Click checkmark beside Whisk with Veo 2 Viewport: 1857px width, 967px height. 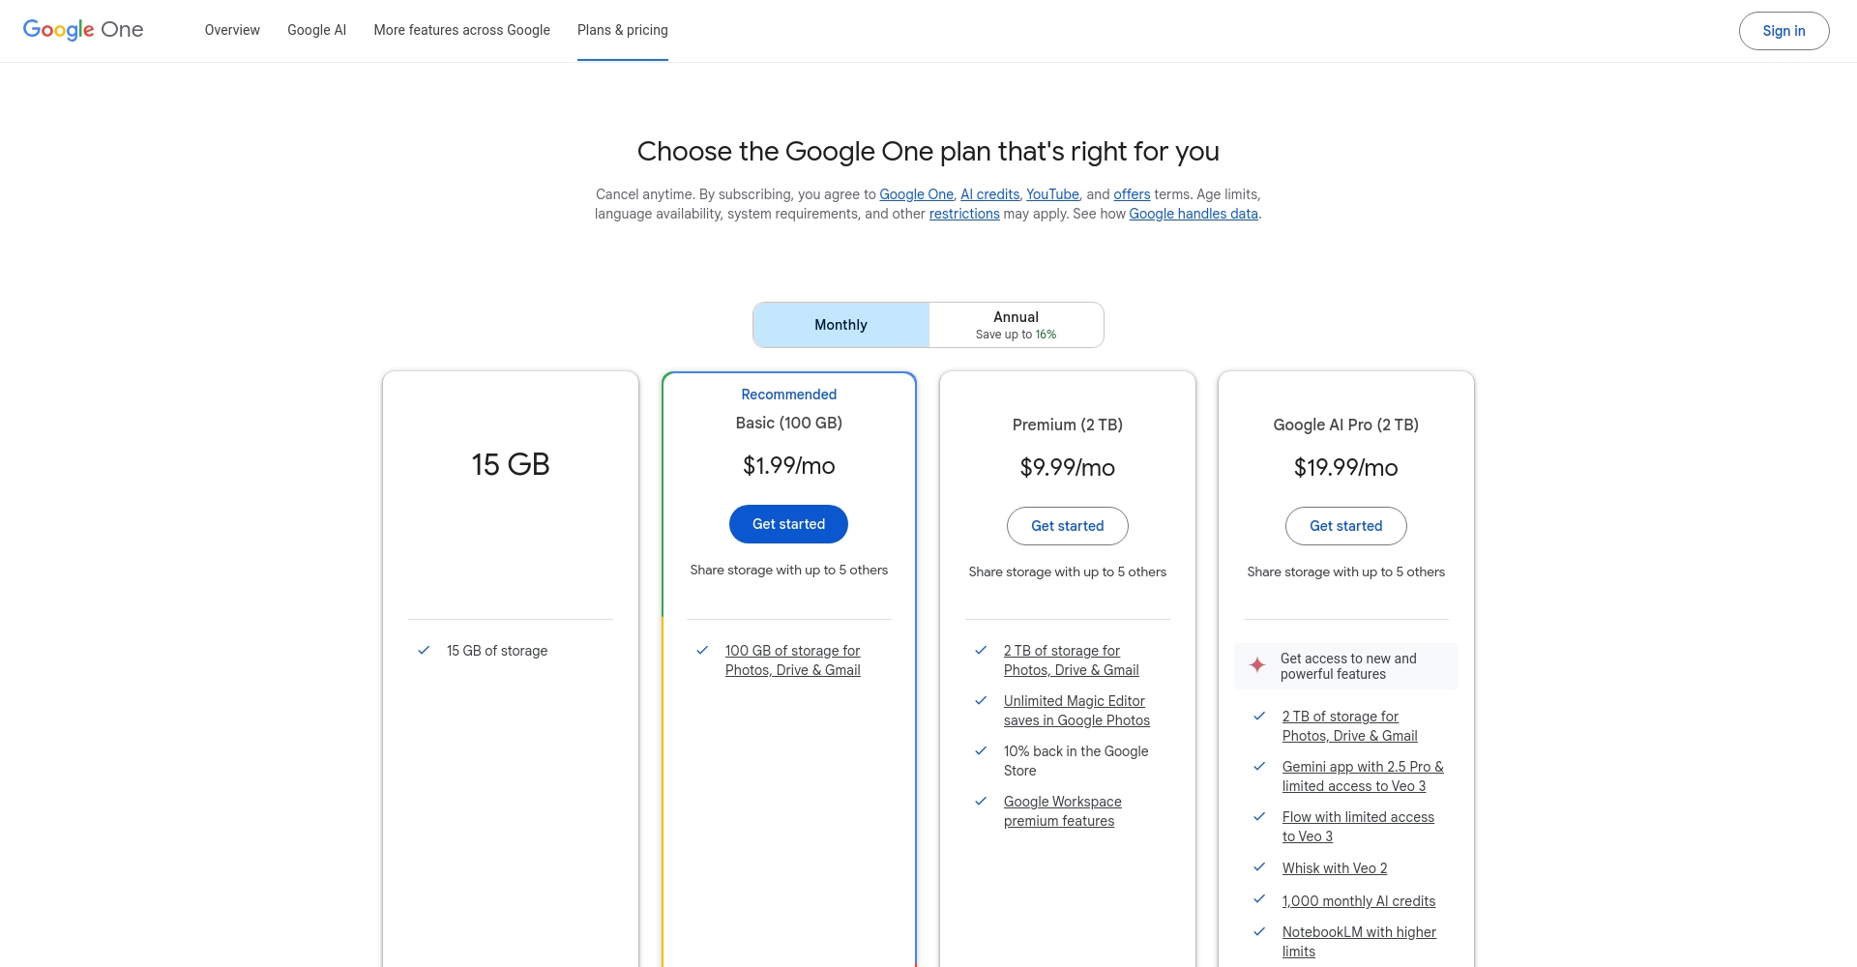[x=1259, y=867]
